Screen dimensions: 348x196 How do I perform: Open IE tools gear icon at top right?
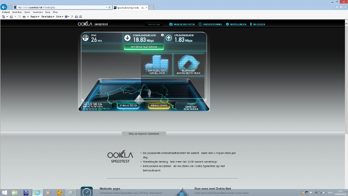[x=345, y=7]
